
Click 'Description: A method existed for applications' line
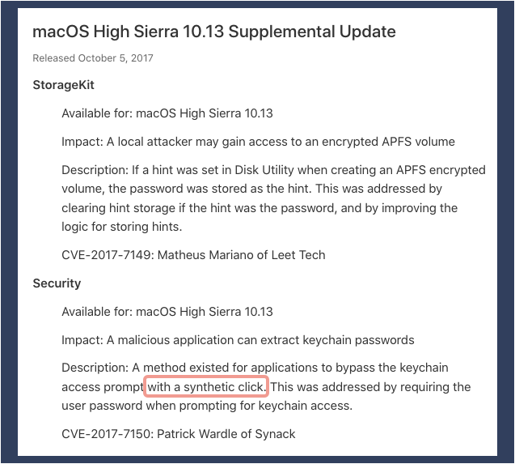(255, 368)
